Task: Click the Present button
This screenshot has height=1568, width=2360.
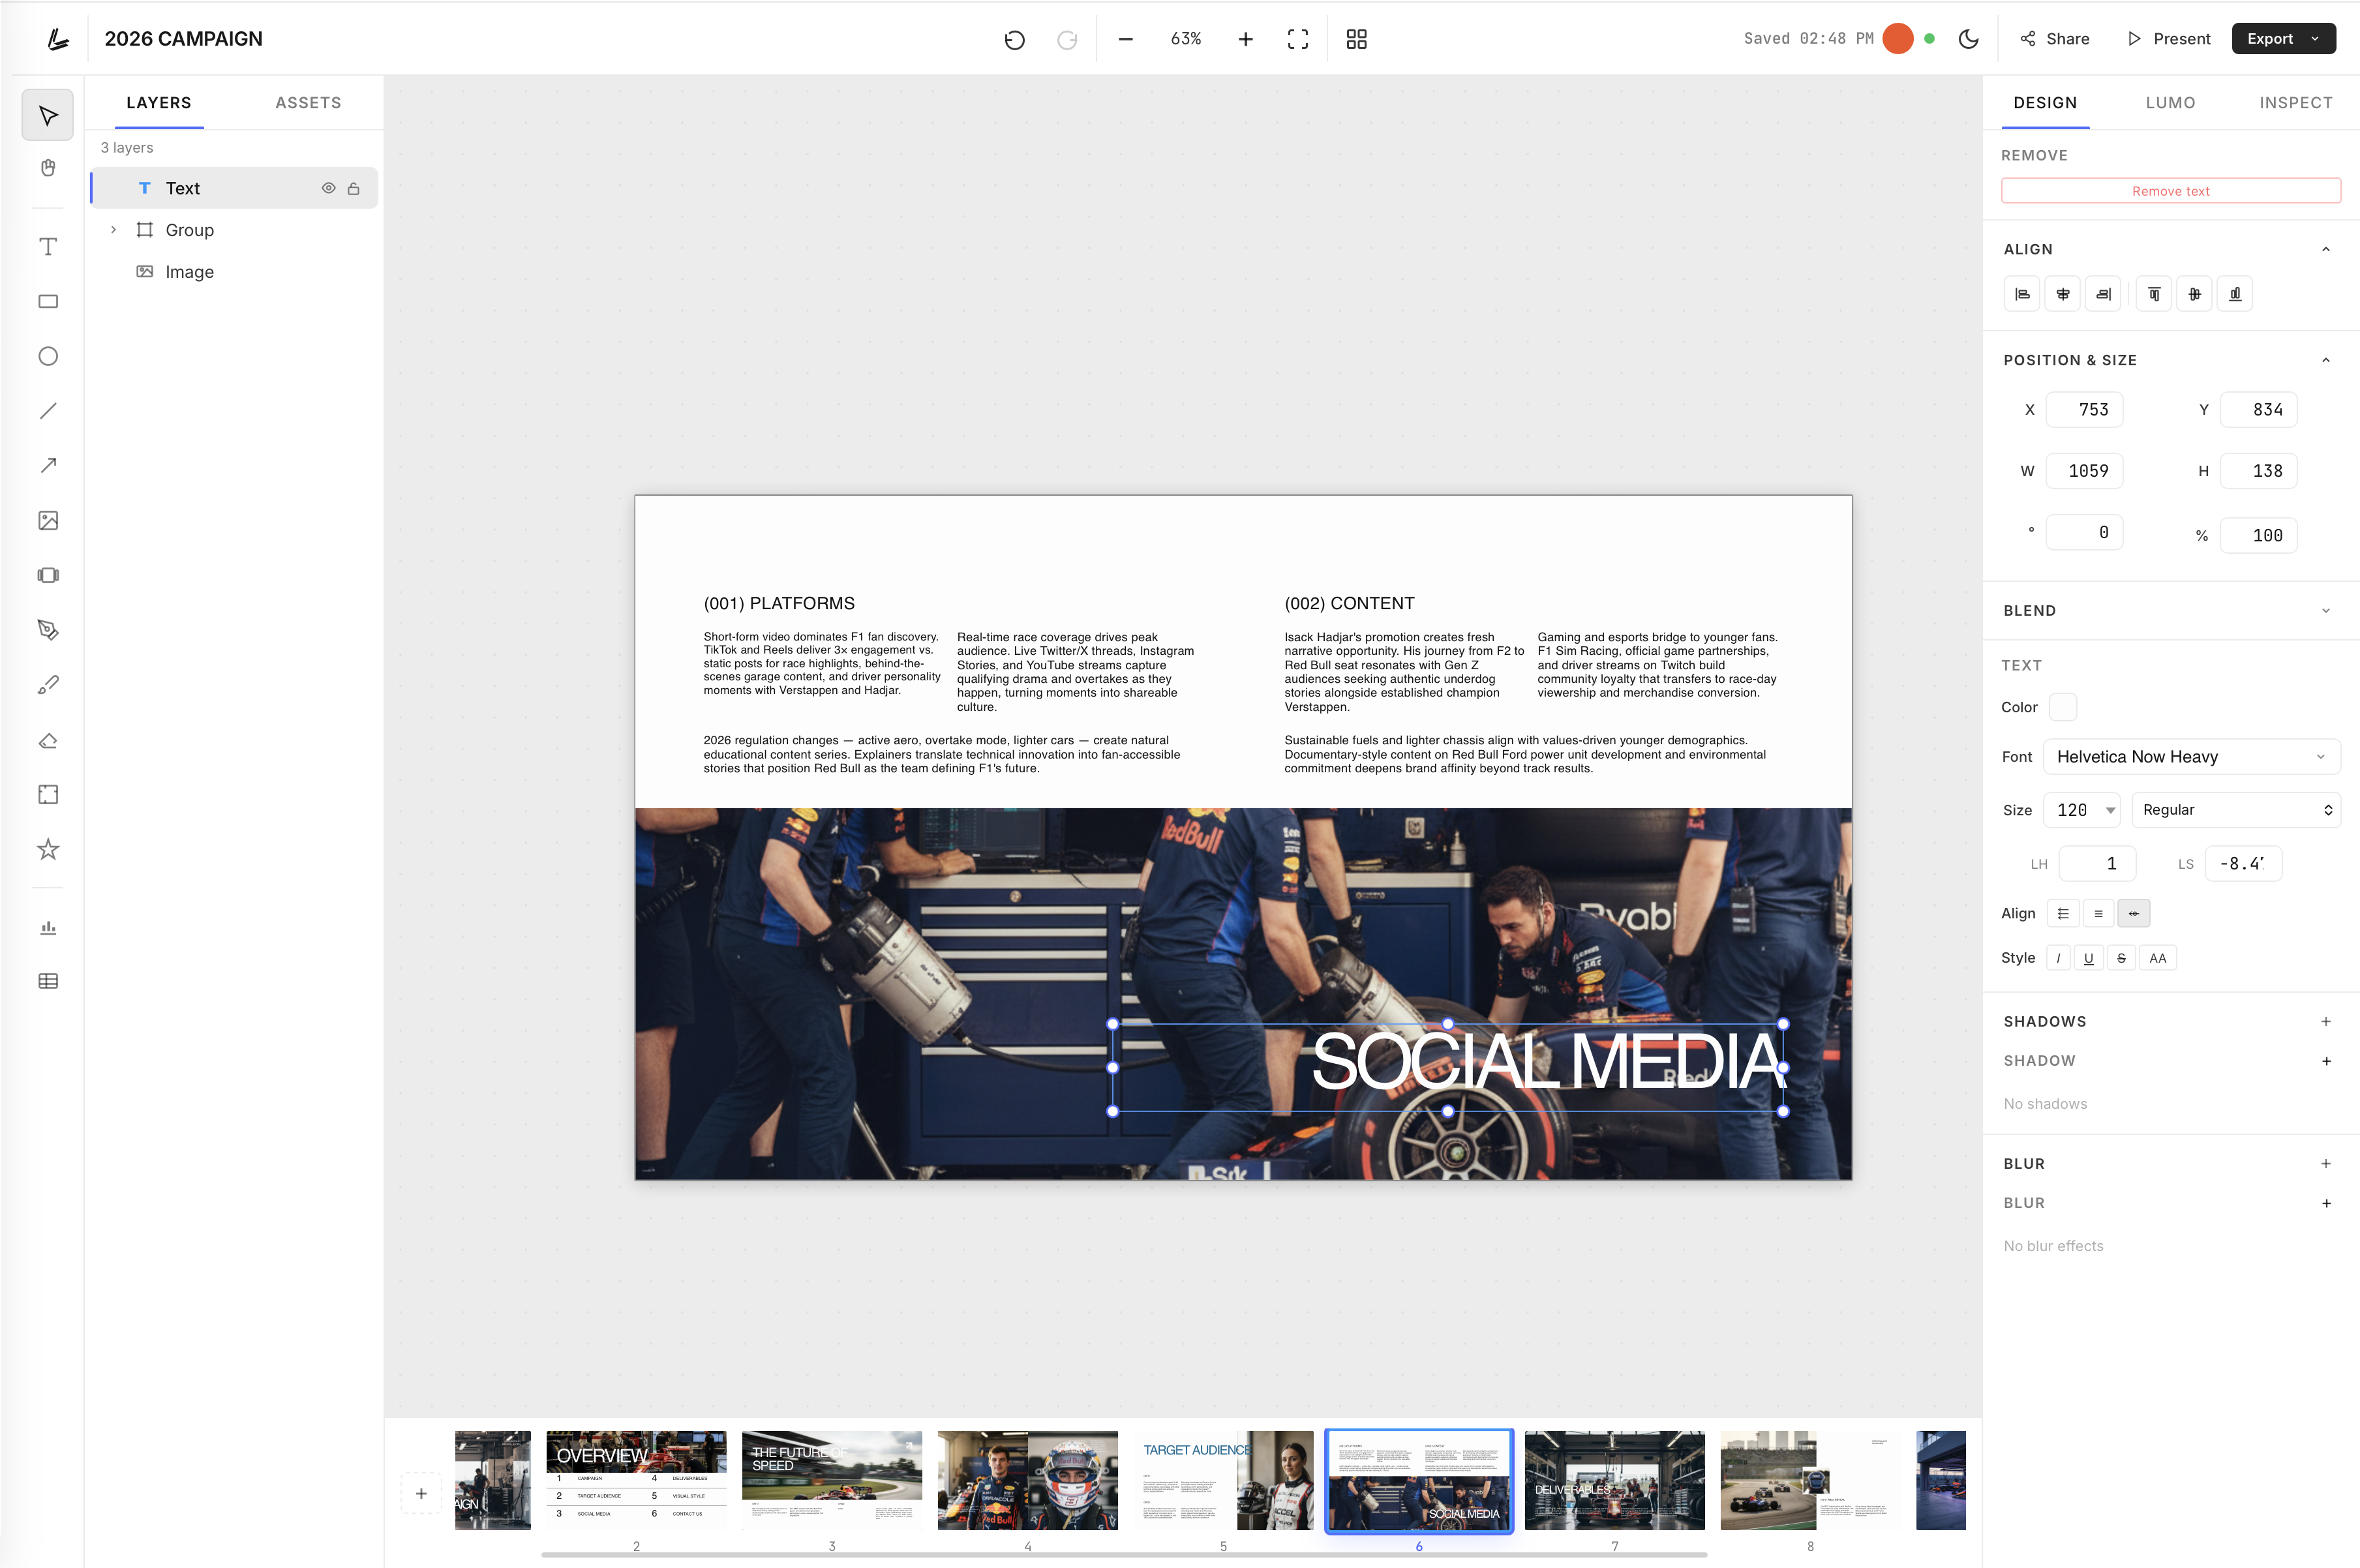Action: [2168, 39]
